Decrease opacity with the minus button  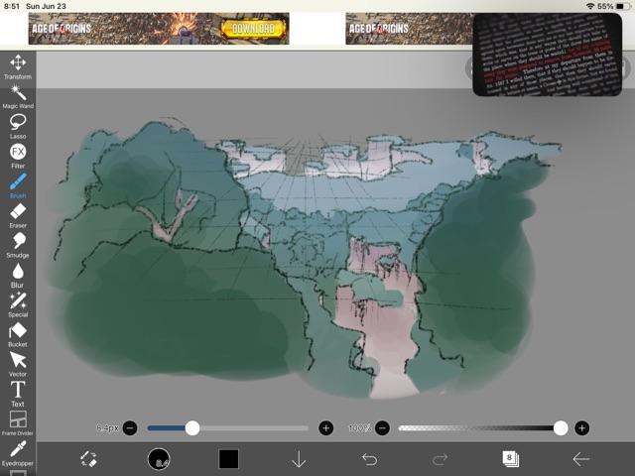tap(382, 427)
